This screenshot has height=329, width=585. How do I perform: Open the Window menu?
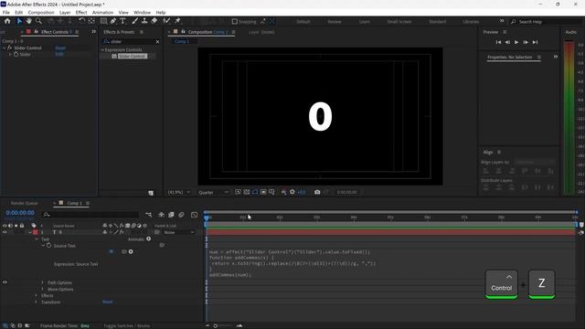click(143, 12)
